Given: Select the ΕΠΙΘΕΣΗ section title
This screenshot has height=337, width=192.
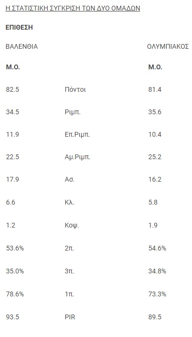Looking at the screenshot, I should pyautogui.click(x=19, y=28).
